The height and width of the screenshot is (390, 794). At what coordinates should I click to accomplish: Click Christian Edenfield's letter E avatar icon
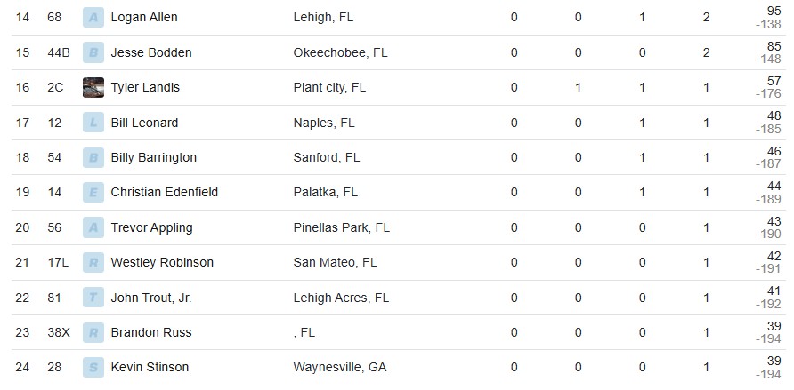[x=93, y=192]
